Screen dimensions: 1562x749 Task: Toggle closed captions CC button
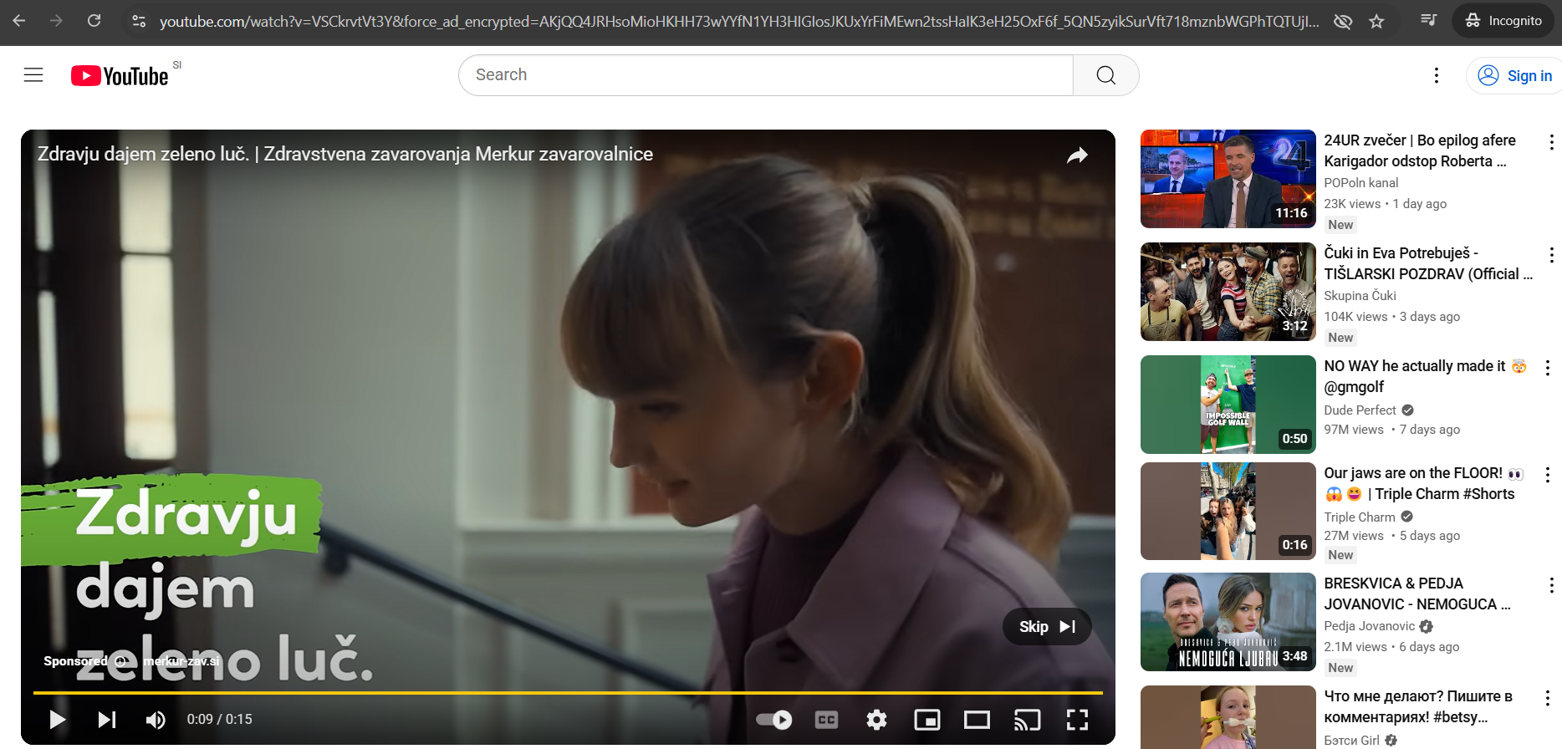[x=826, y=720]
